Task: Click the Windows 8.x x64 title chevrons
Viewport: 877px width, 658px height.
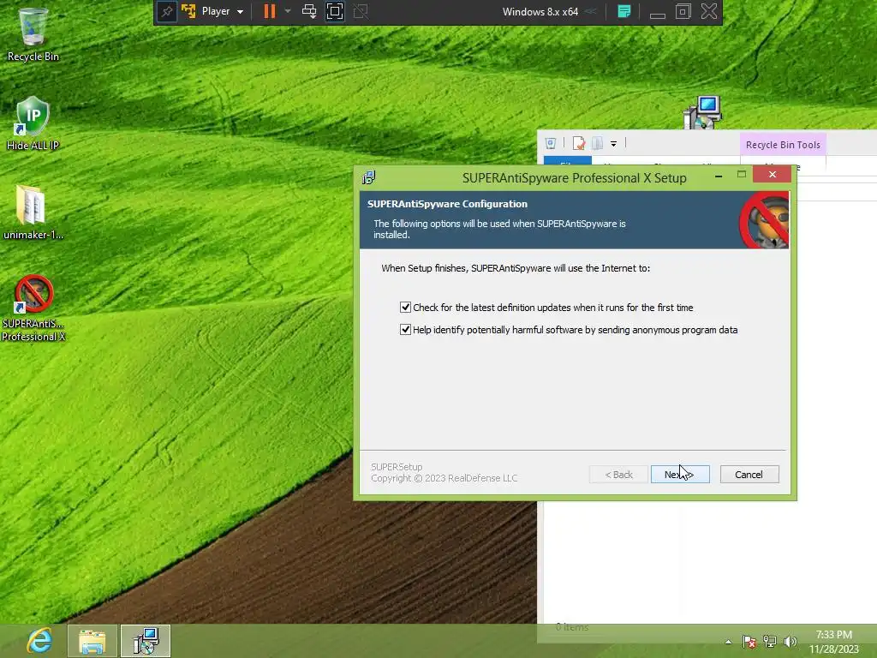Action: point(591,11)
